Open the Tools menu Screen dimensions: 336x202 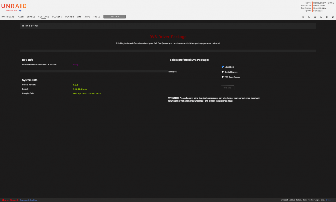click(x=97, y=17)
